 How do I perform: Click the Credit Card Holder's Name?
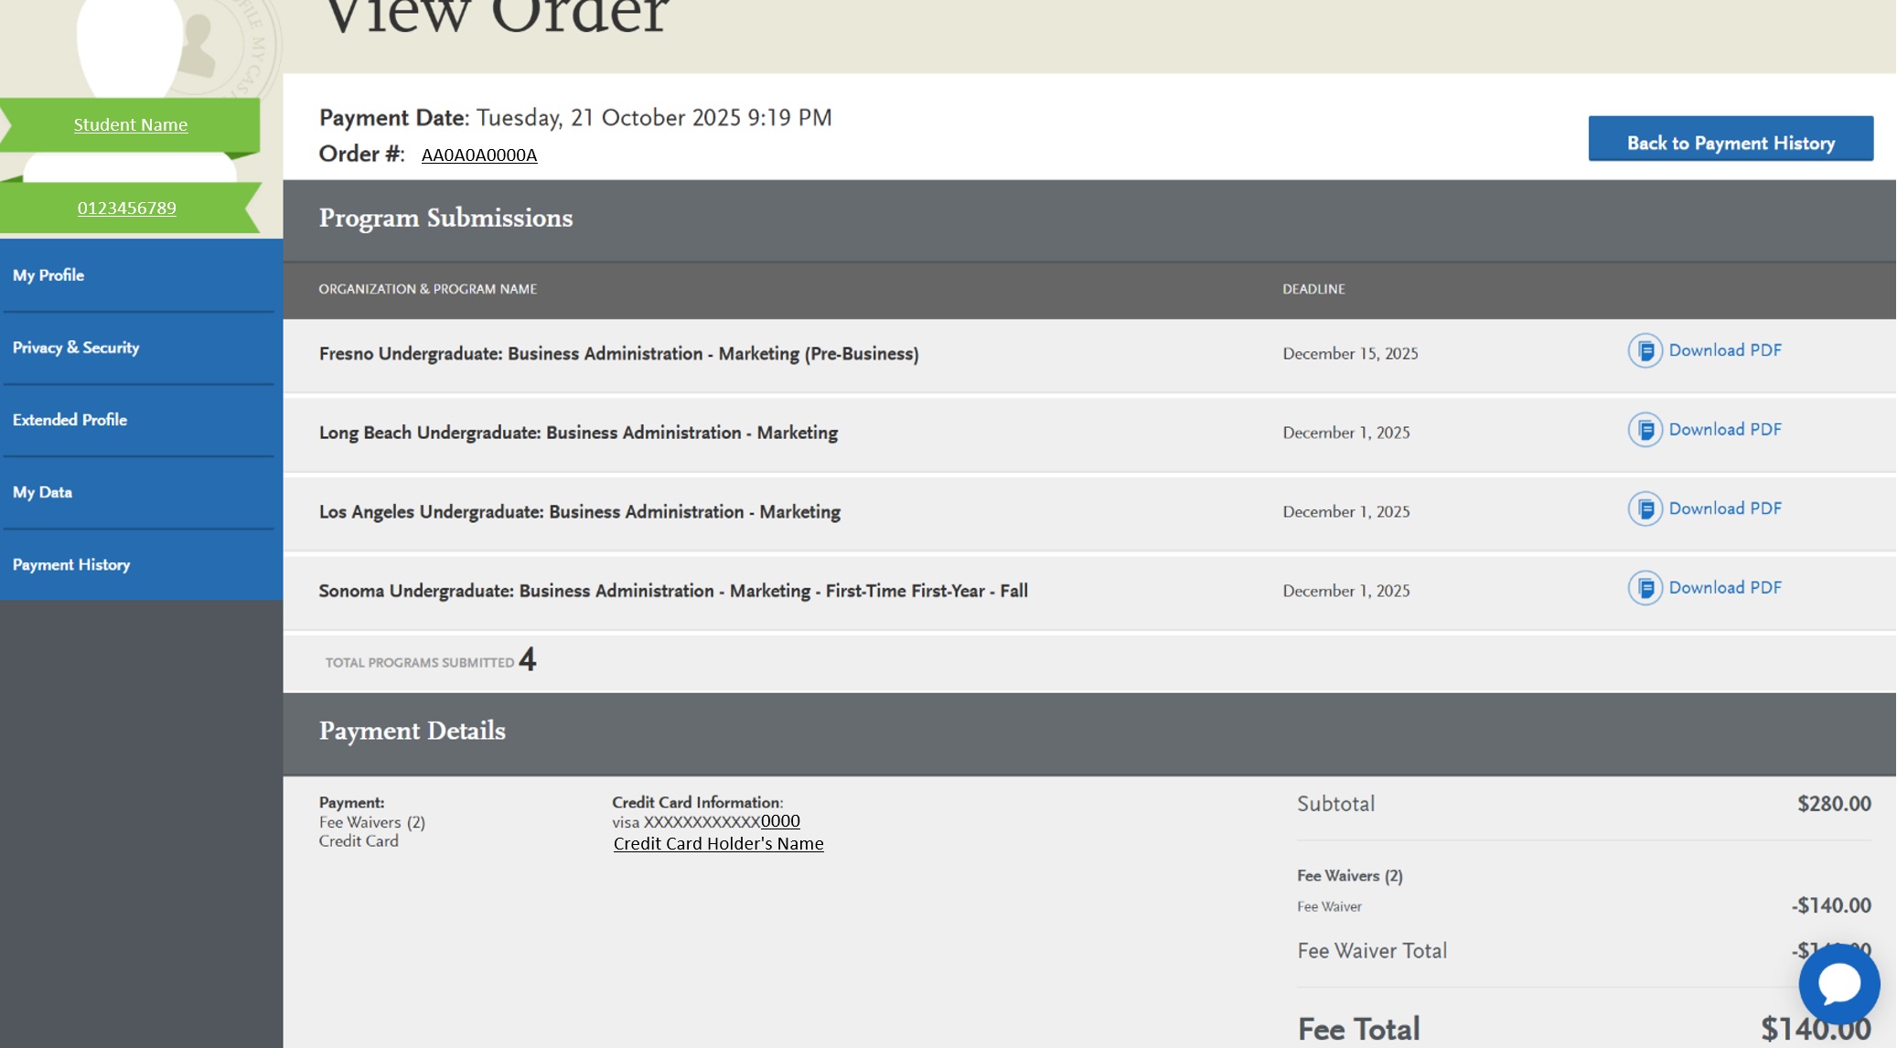coord(718,844)
